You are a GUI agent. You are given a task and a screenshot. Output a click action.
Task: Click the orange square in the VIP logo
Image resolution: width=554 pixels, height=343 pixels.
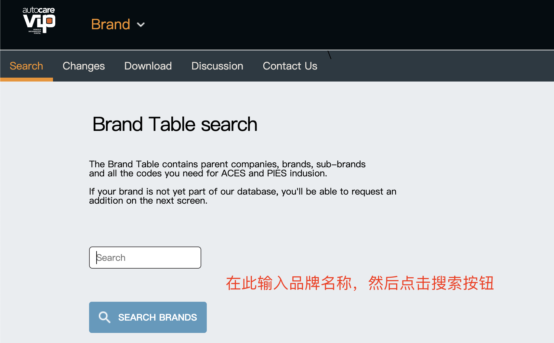[x=49, y=21]
